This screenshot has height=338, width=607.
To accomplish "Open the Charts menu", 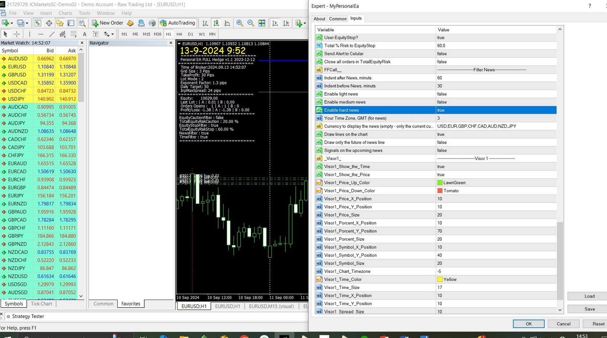I will tap(65, 13).
